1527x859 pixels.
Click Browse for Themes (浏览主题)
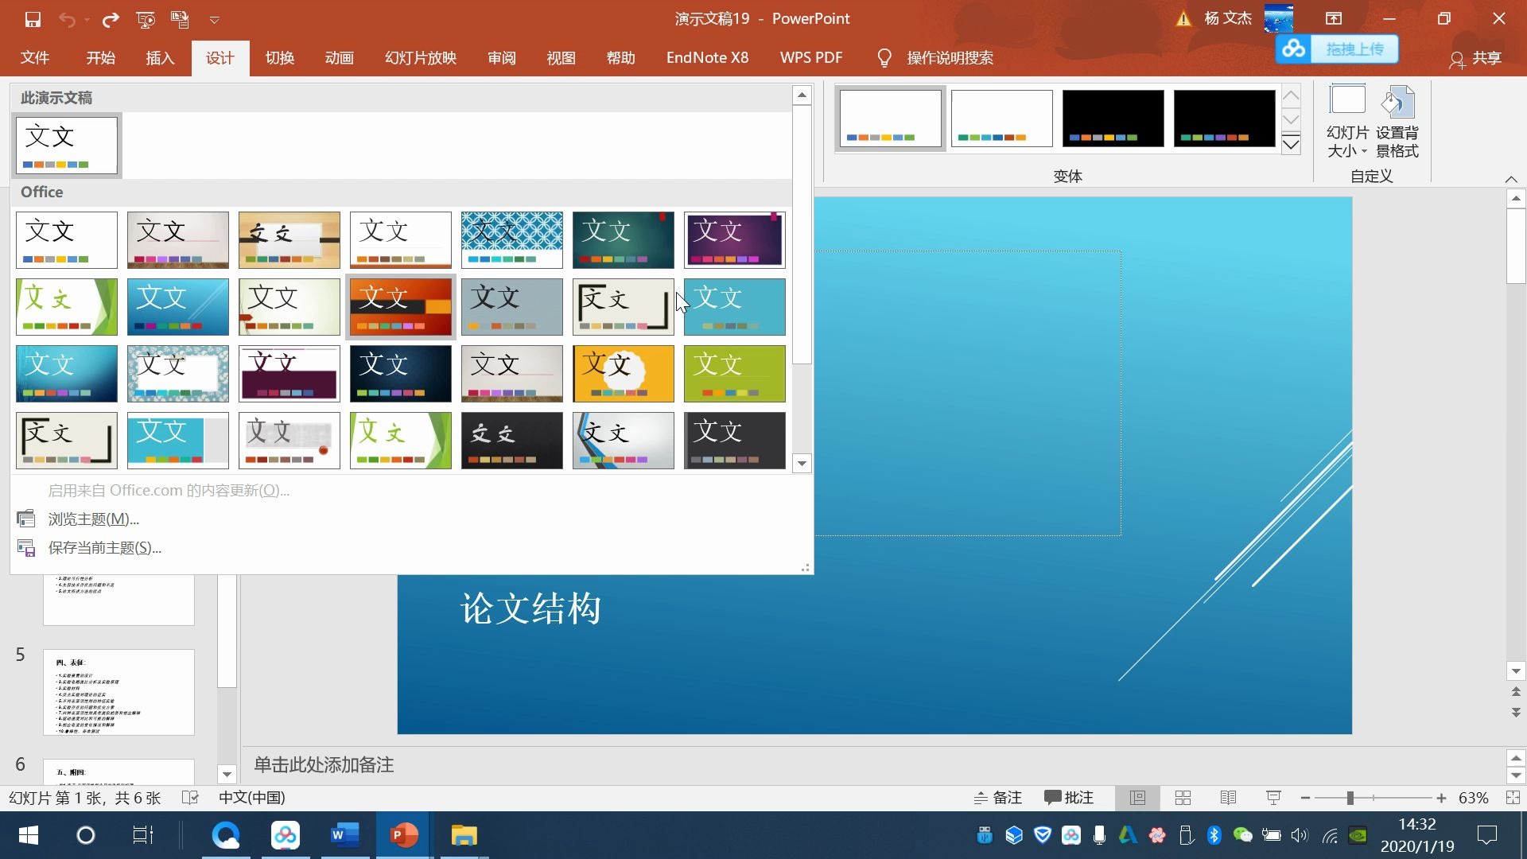pos(93,519)
